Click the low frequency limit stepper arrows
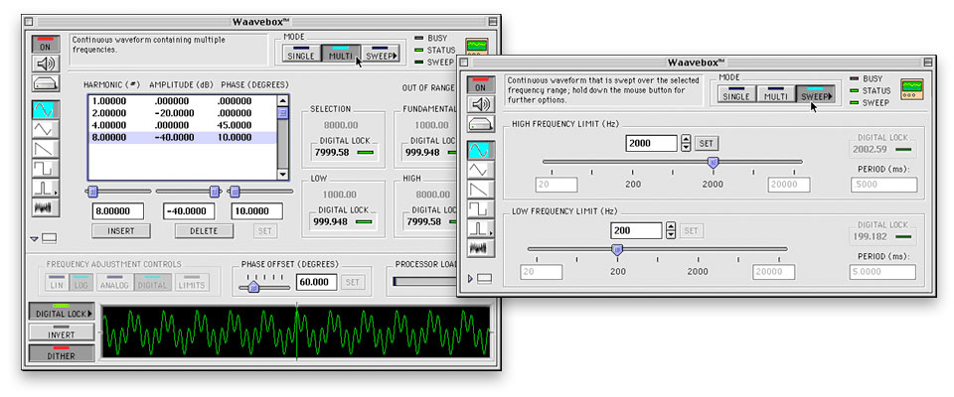Image resolution: width=954 pixels, height=397 pixels. (671, 231)
